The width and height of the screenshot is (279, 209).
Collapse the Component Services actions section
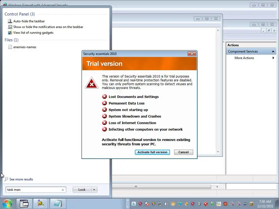pyautogui.click(x=273, y=51)
